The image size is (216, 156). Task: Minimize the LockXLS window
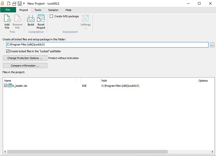(x=188, y=4)
